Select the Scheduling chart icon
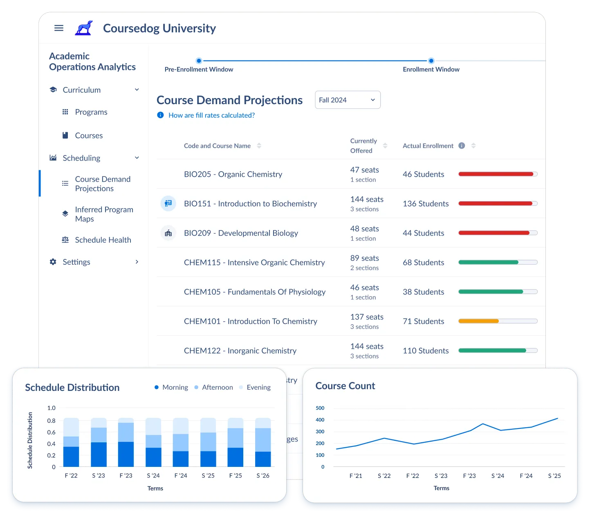This screenshot has width=590, height=531. tap(53, 158)
